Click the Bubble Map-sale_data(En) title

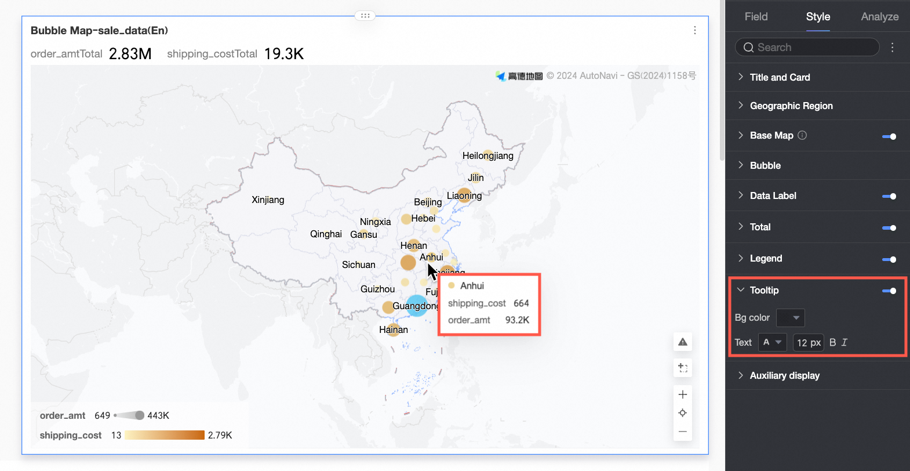pyautogui.click(x=99, y=30)
